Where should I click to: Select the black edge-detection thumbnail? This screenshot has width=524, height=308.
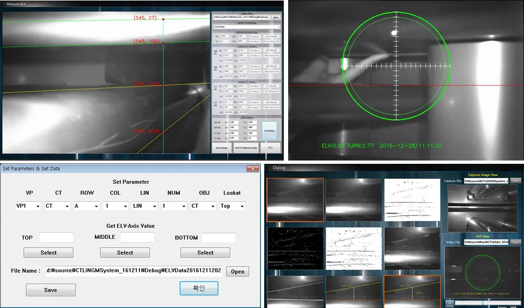[x=295, y=248]
